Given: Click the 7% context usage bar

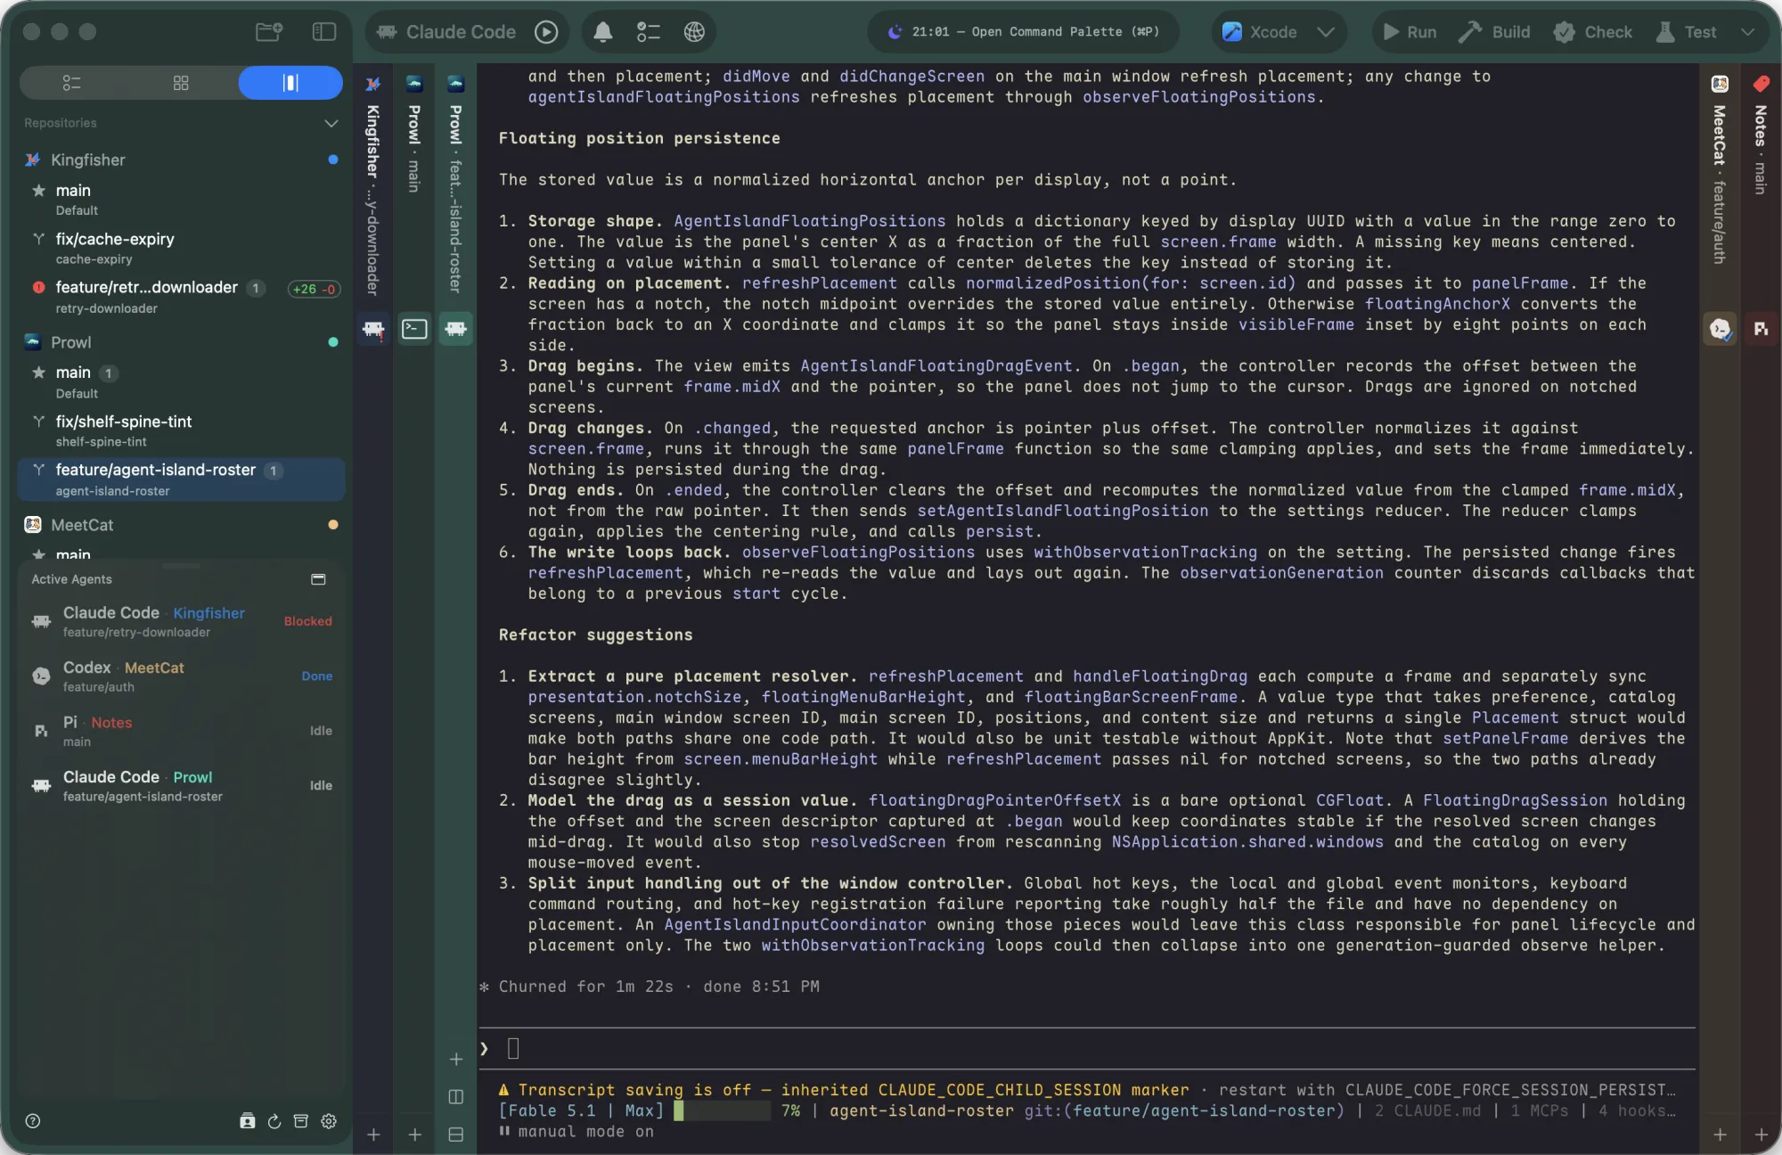Looking at the screenshot, I should pyautogui.click(x=722, y=1110).
